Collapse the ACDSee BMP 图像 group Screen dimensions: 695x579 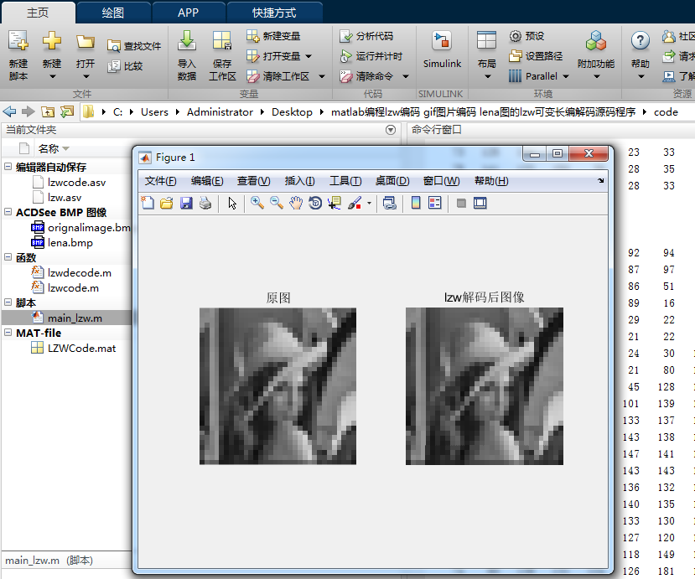[x=8, y=212]
